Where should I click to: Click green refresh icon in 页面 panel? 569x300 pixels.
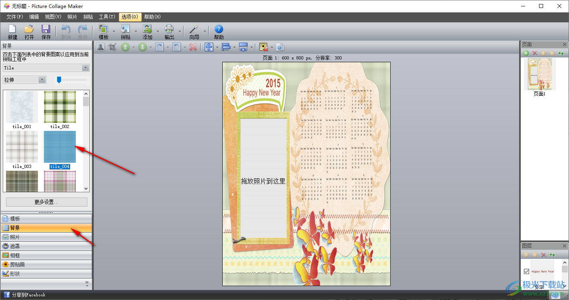tap(561, 53)
